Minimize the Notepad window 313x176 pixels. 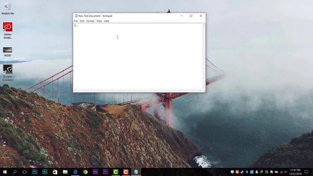pyautogui.click(x=181, y=16)
